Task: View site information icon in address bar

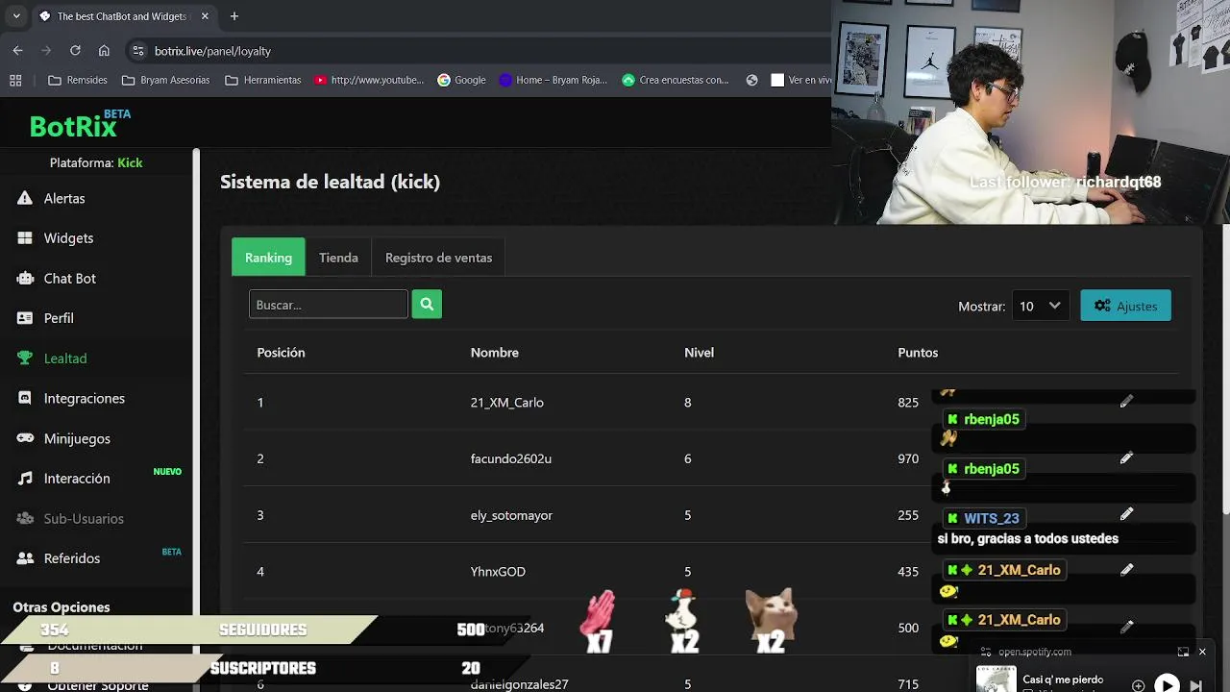Action: point(137,51)
